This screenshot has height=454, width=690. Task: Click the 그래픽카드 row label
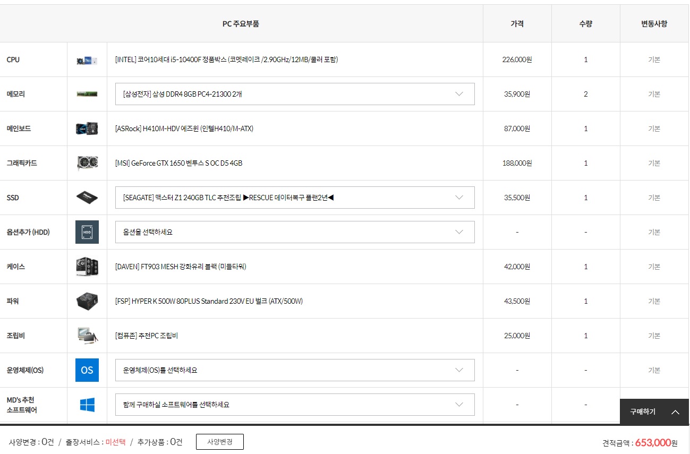(22, 163)
